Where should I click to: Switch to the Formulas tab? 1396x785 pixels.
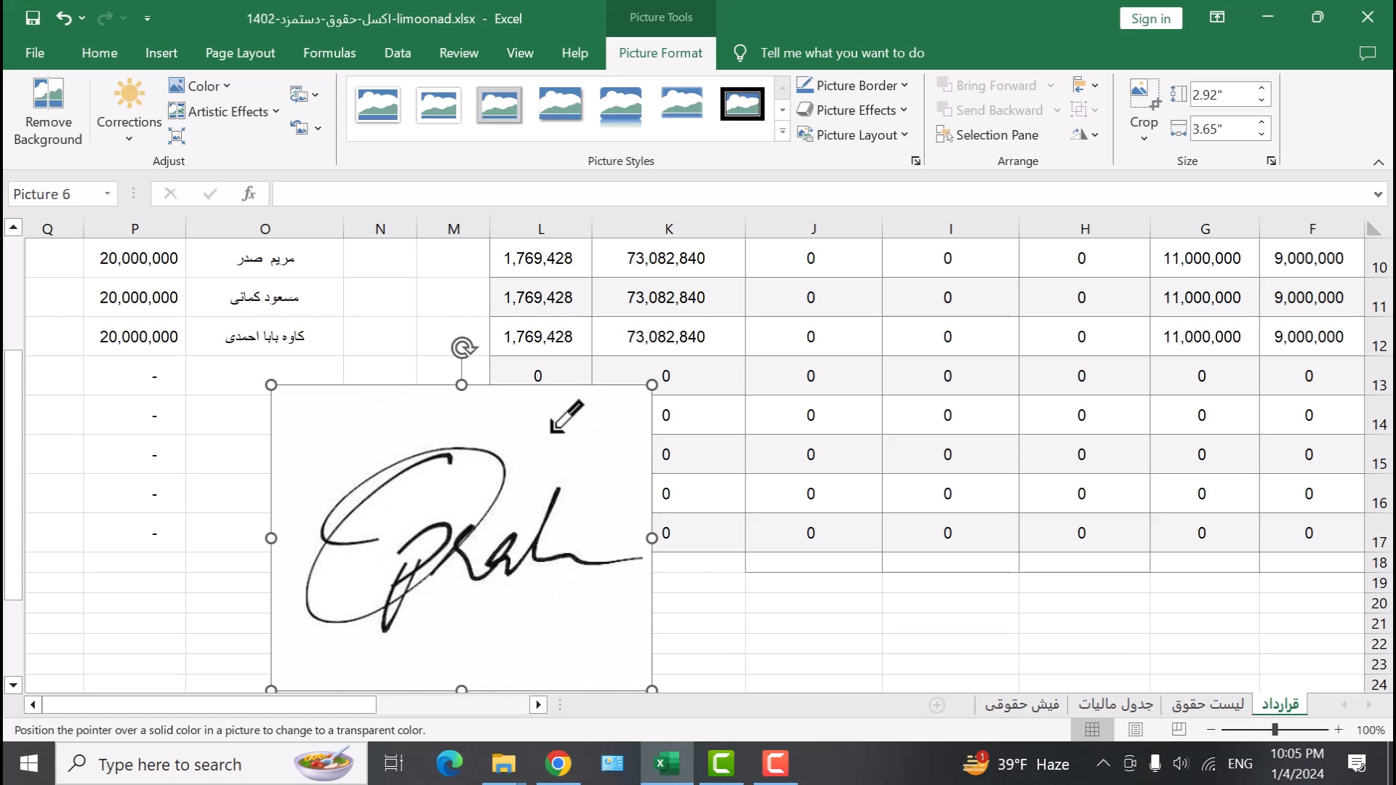pos(329,53)
